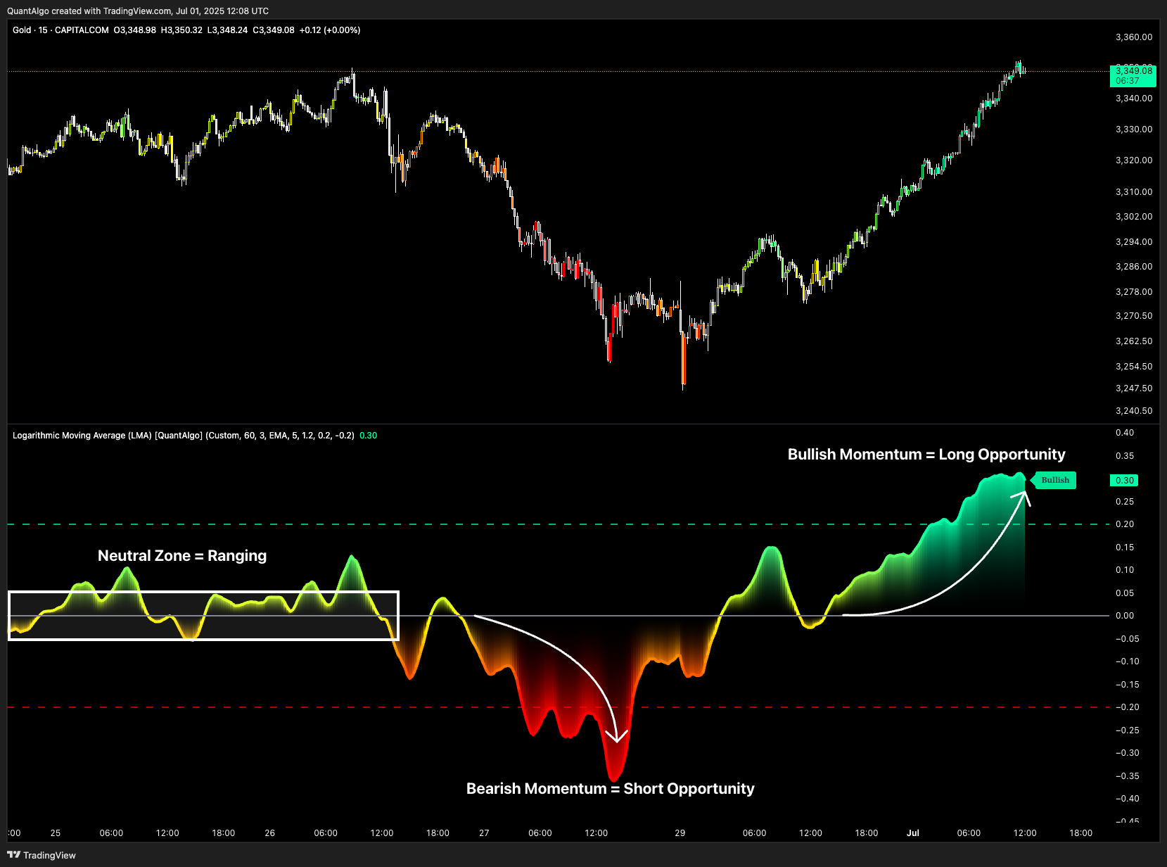
Task: Click the 3,247.50 price scale label
Action: 1134,388
